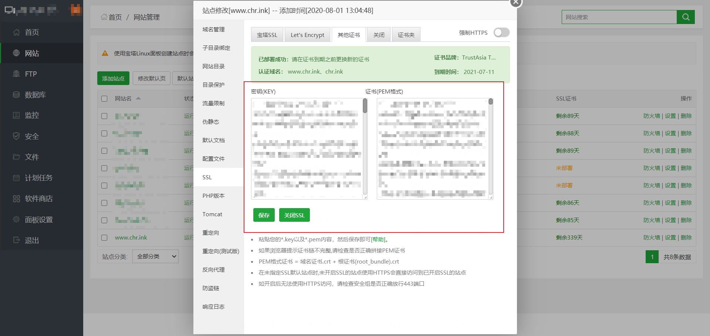The width and height of the screenshot is (710, 336).
Task: Click the home icon in sidebar 首页
Action: point(16,32)
